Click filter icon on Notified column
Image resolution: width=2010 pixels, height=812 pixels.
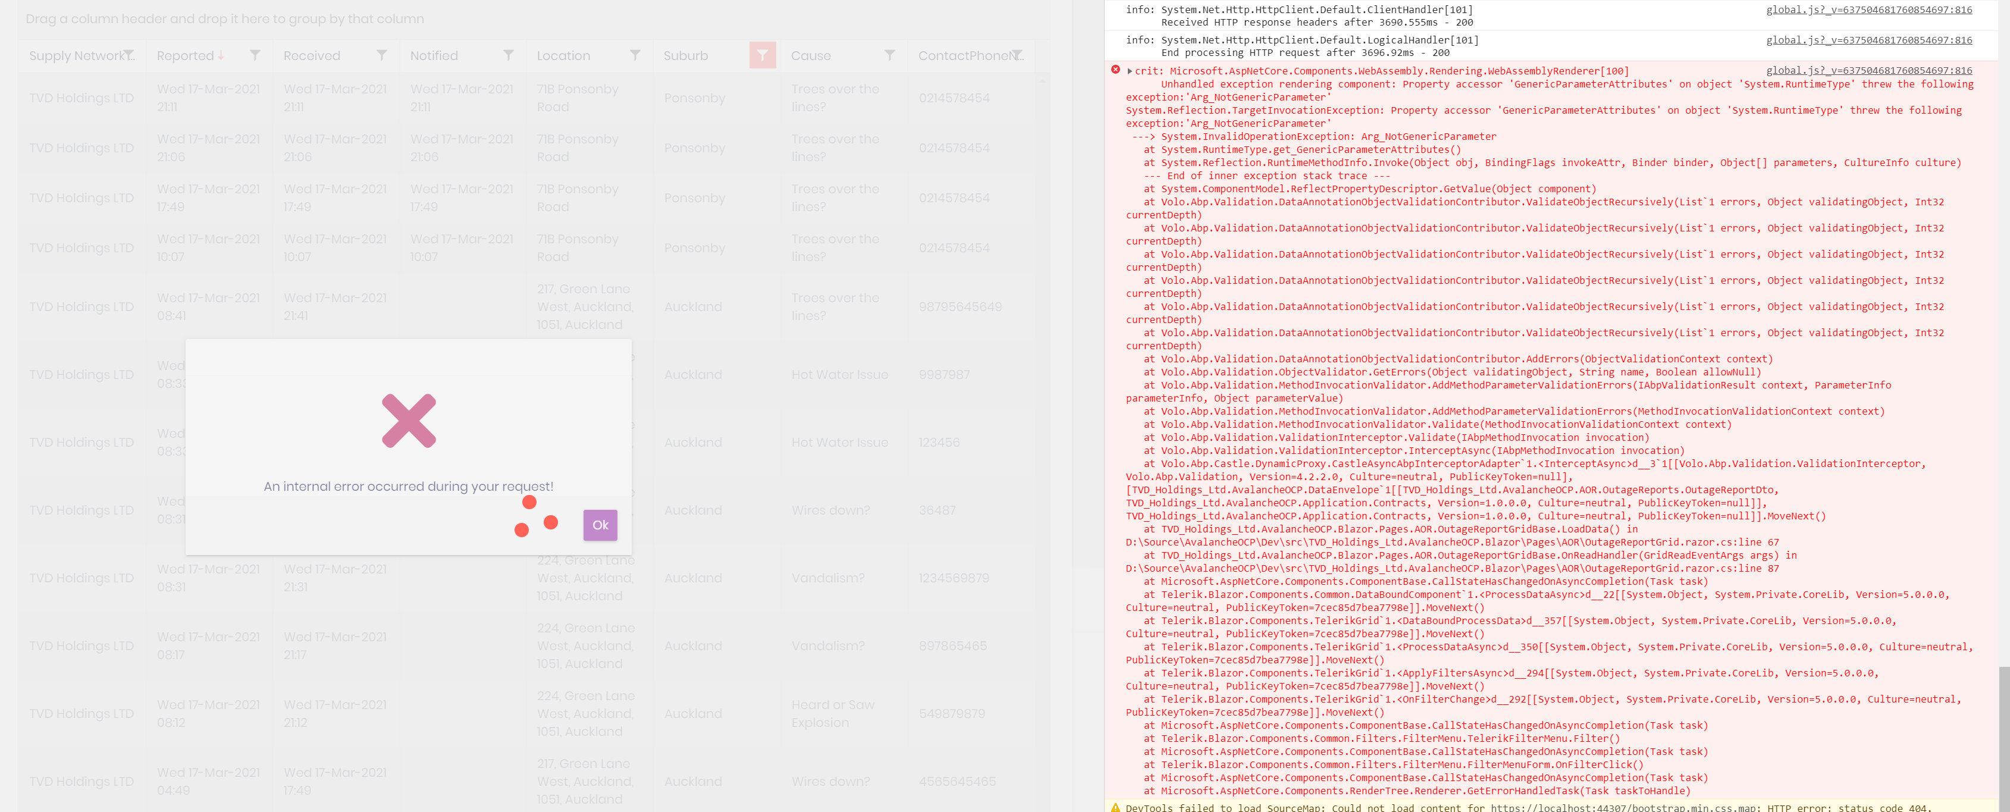[x=508, y=55]
